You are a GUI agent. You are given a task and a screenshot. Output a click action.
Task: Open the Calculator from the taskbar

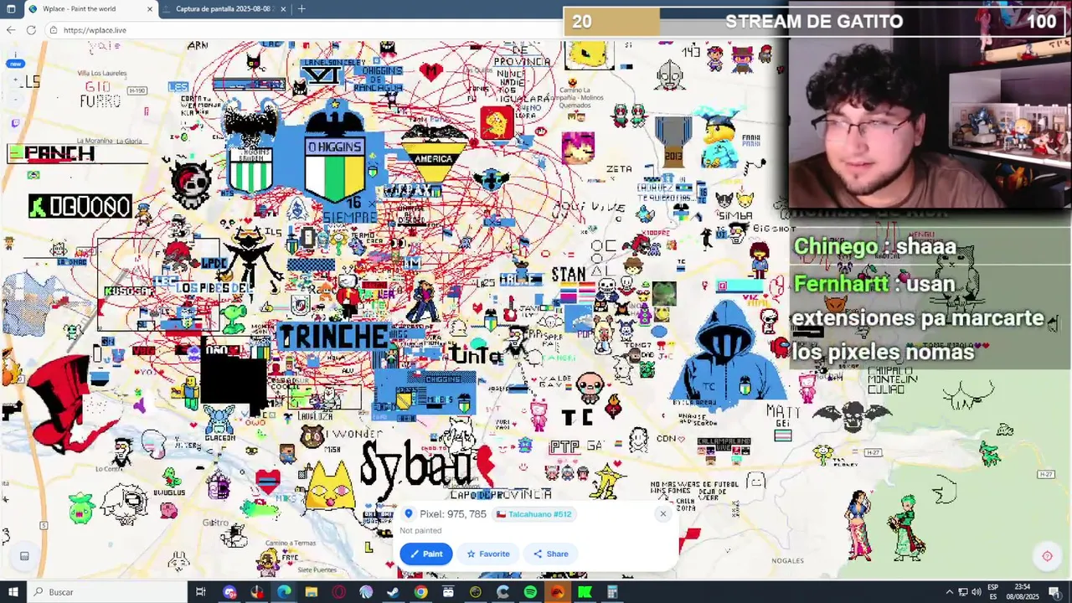pos(612,592)
